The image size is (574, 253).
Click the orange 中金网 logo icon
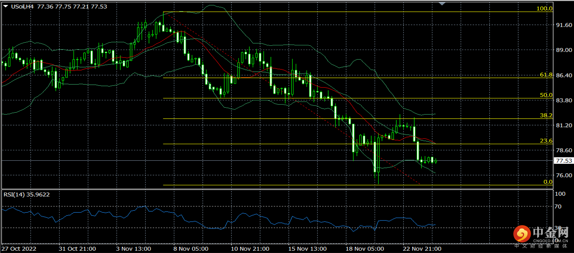[x=523, y=234]
